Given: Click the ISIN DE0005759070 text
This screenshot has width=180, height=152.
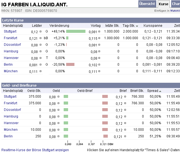Looking at the screenshot, I should click(x=41, y=11).
